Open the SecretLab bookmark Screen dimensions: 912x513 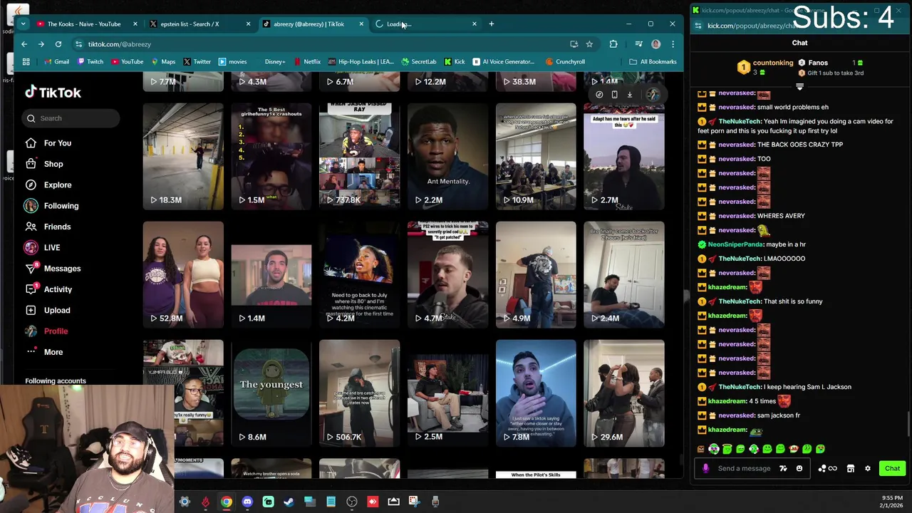418,62
